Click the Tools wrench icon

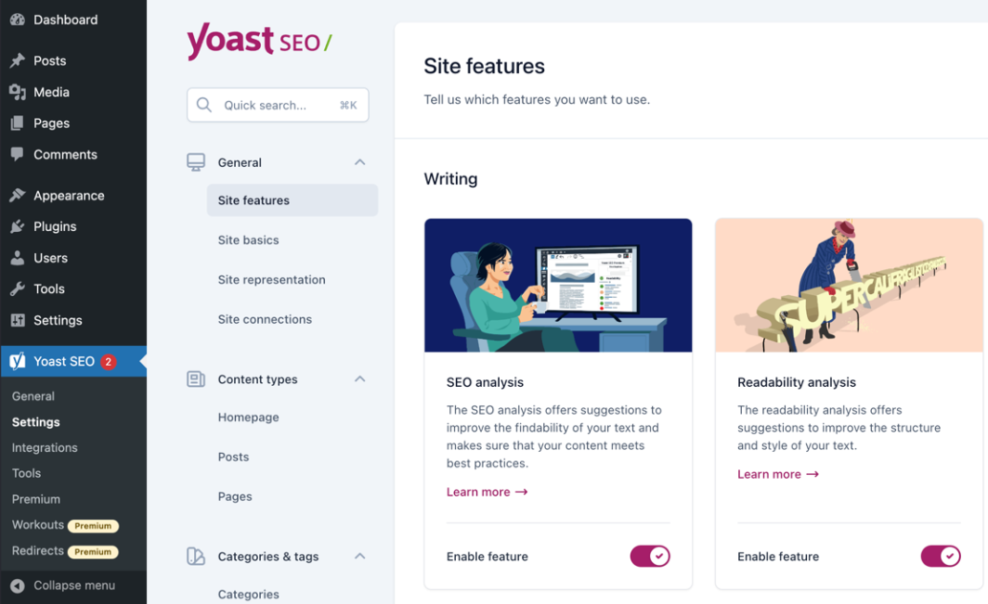[x=17, y=289]
